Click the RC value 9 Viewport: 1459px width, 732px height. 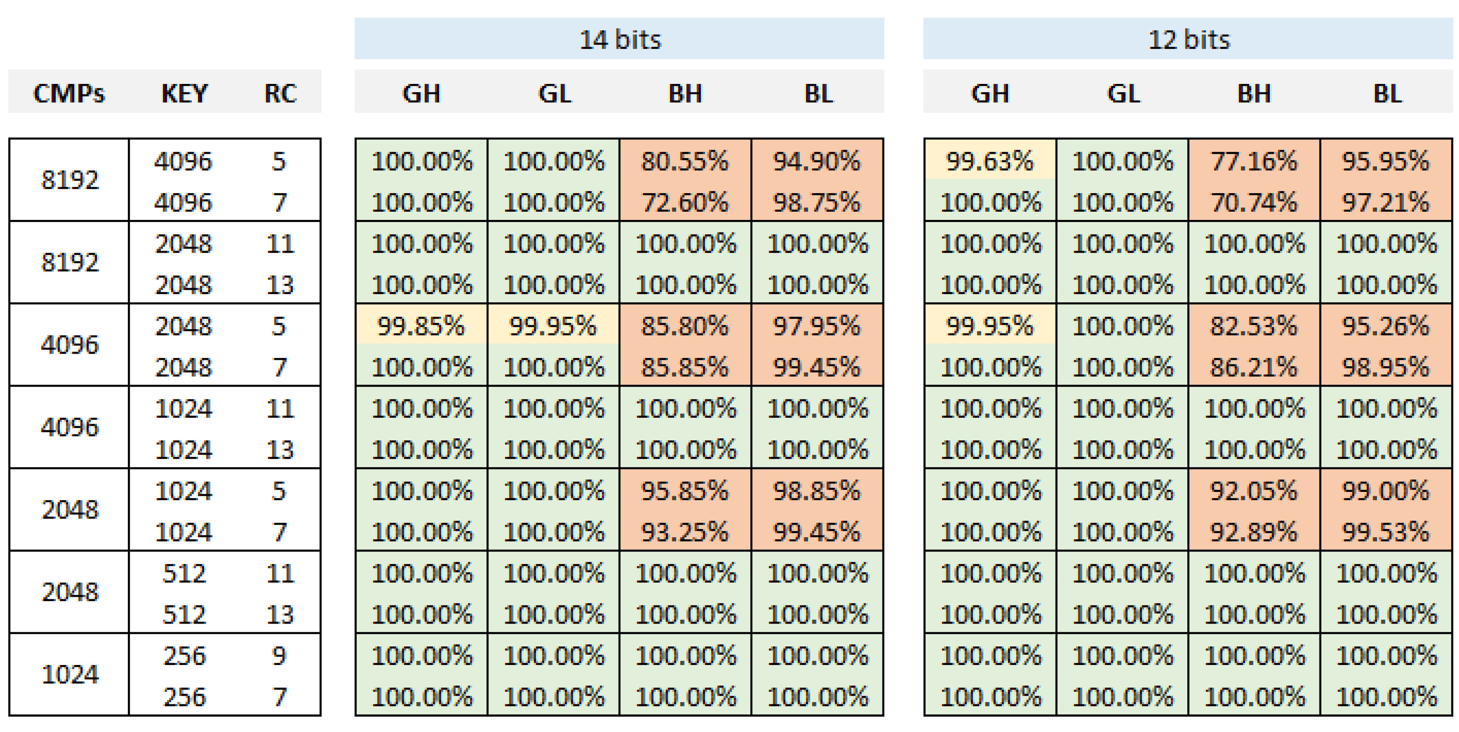(x=279, y=656)
